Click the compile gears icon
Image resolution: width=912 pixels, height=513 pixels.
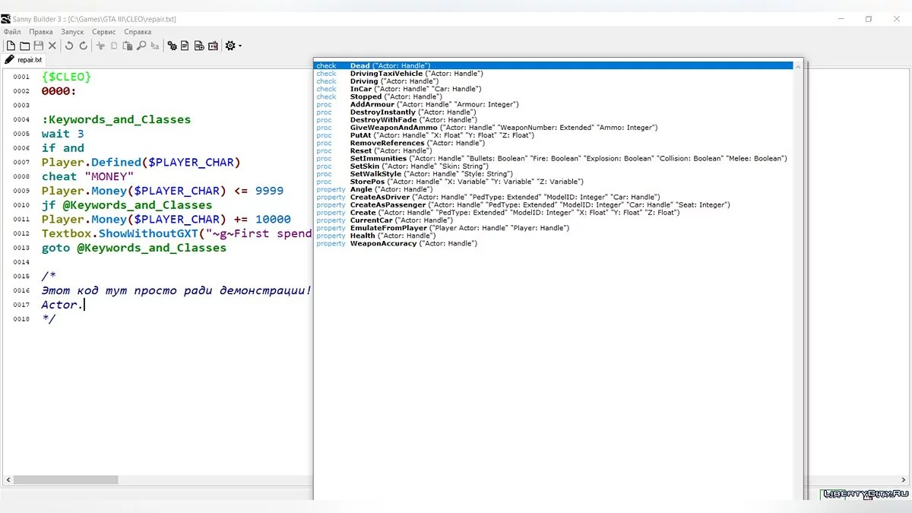173,46
